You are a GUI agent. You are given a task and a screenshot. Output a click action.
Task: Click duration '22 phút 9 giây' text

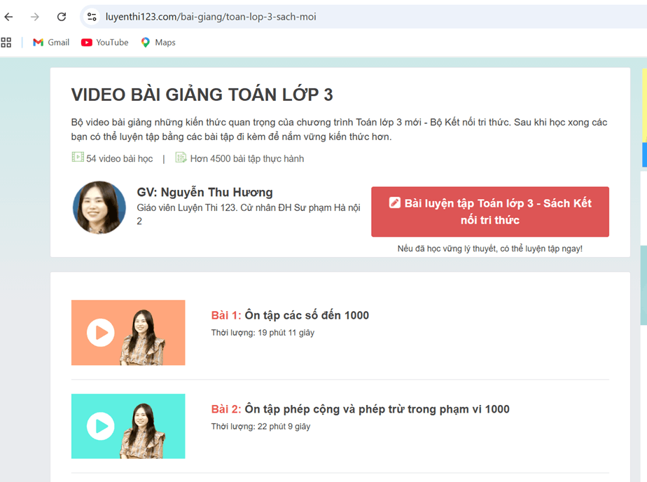[x=284, y=426]
